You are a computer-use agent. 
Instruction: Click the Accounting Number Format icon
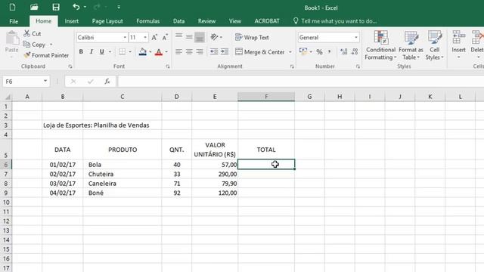pos(303,51)
